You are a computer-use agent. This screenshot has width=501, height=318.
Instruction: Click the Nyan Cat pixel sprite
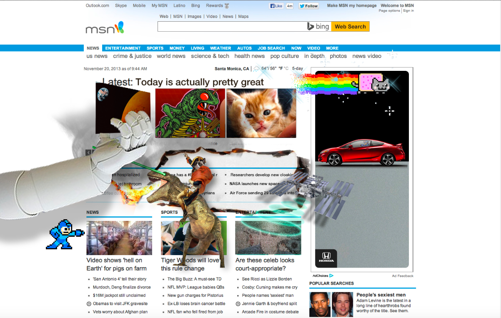(375, 83)
